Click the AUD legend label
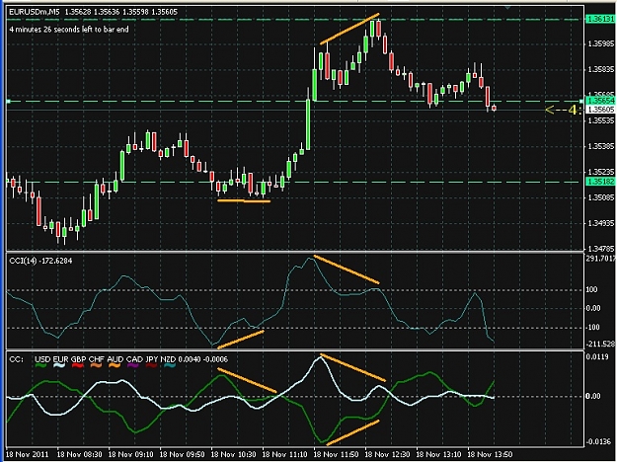Viewport: 617px width, 462px height. coord(116,359)
